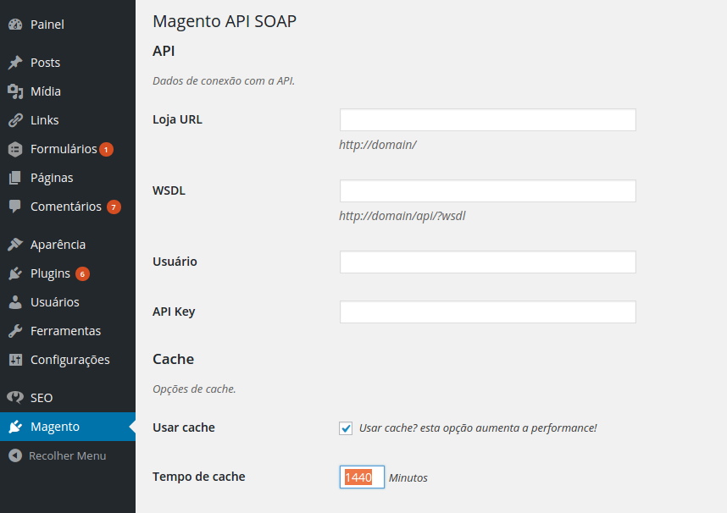
Task: Open Páginas via the pages icon
Action: tap(15, 178)
